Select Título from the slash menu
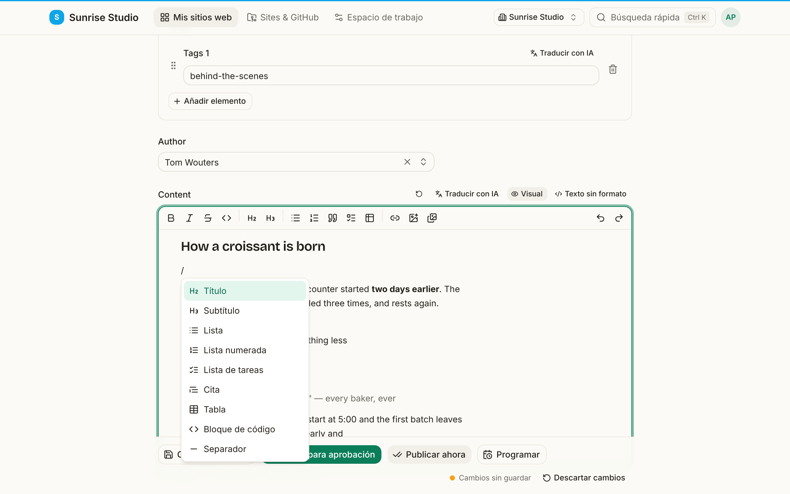Image resolution: width=790 pixels, height=494 pixels. pyautogui.click(x=245, y=291)
